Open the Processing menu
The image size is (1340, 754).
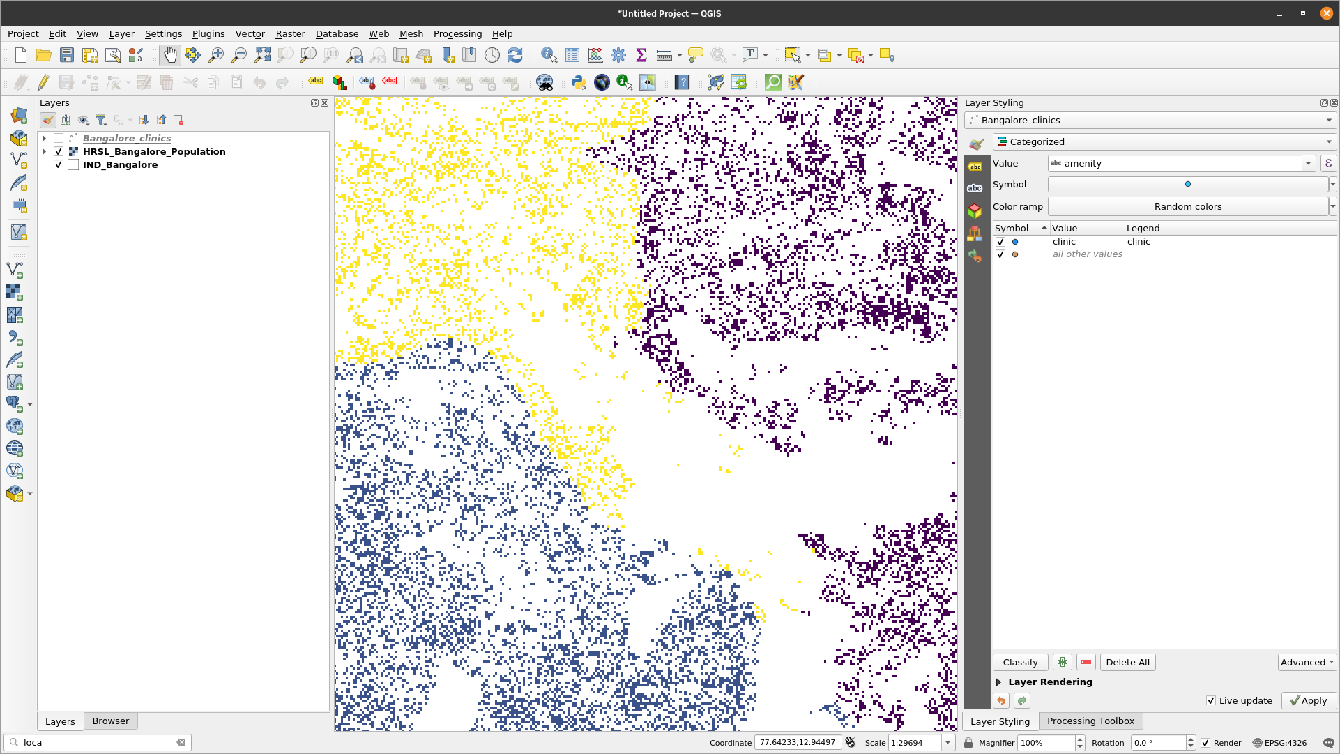[457, 33]
